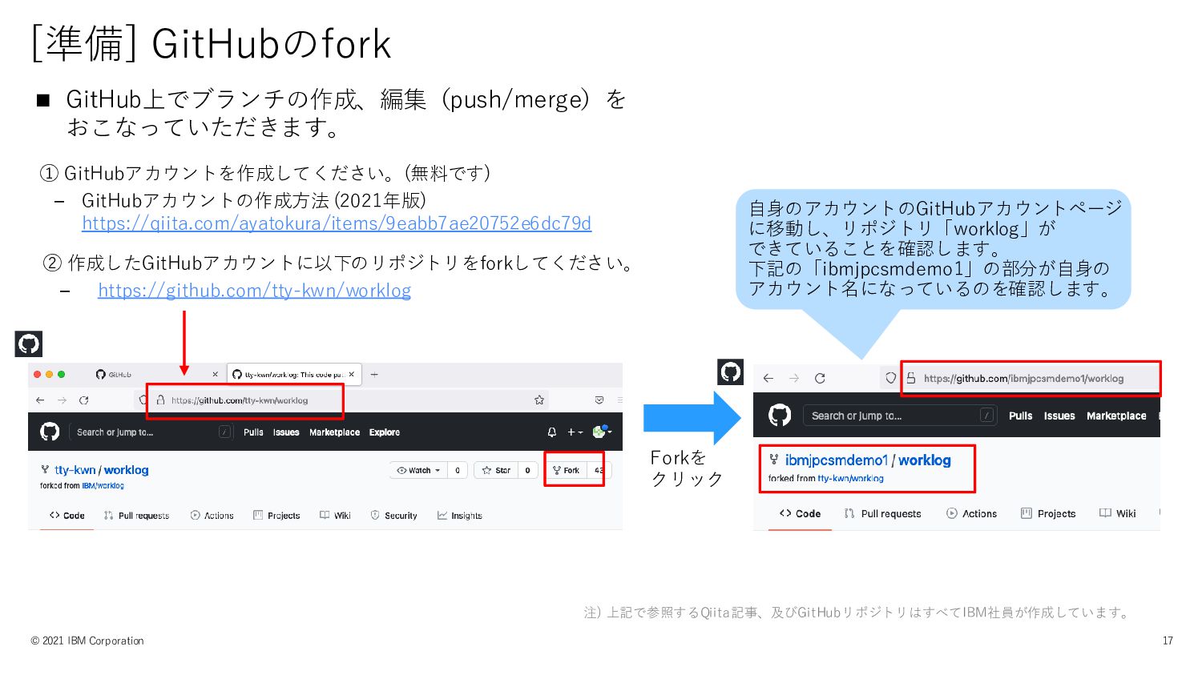The height and width of the screenshot is (675, 1202).
Task: Focus left GitHub 'Search or jump to' field
Action: click(x=151, y=432)
